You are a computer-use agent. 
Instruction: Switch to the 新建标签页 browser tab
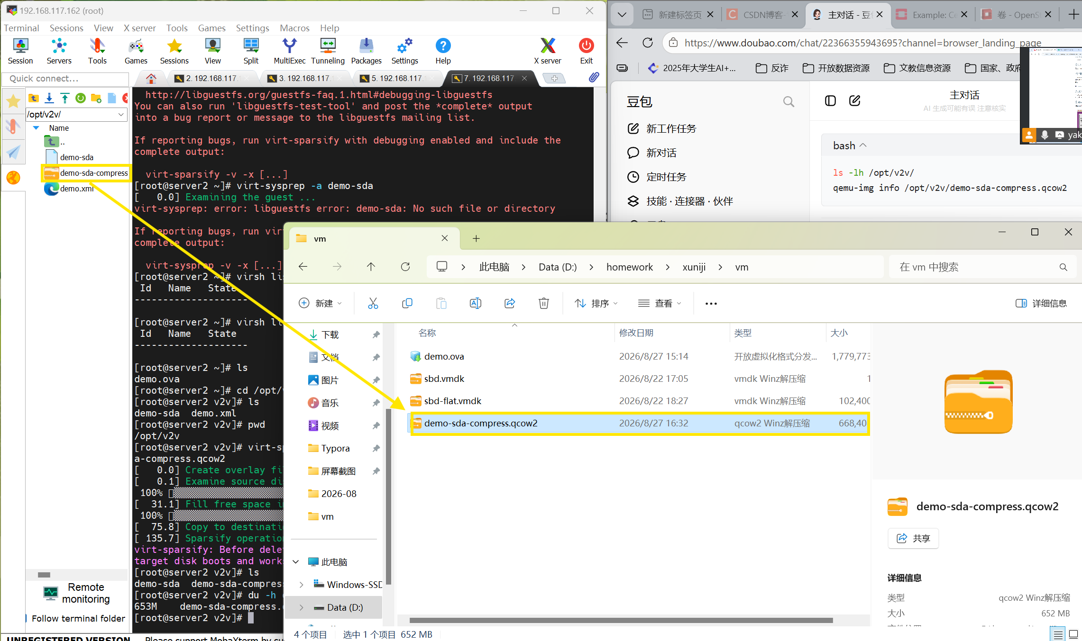coord(678,15)
